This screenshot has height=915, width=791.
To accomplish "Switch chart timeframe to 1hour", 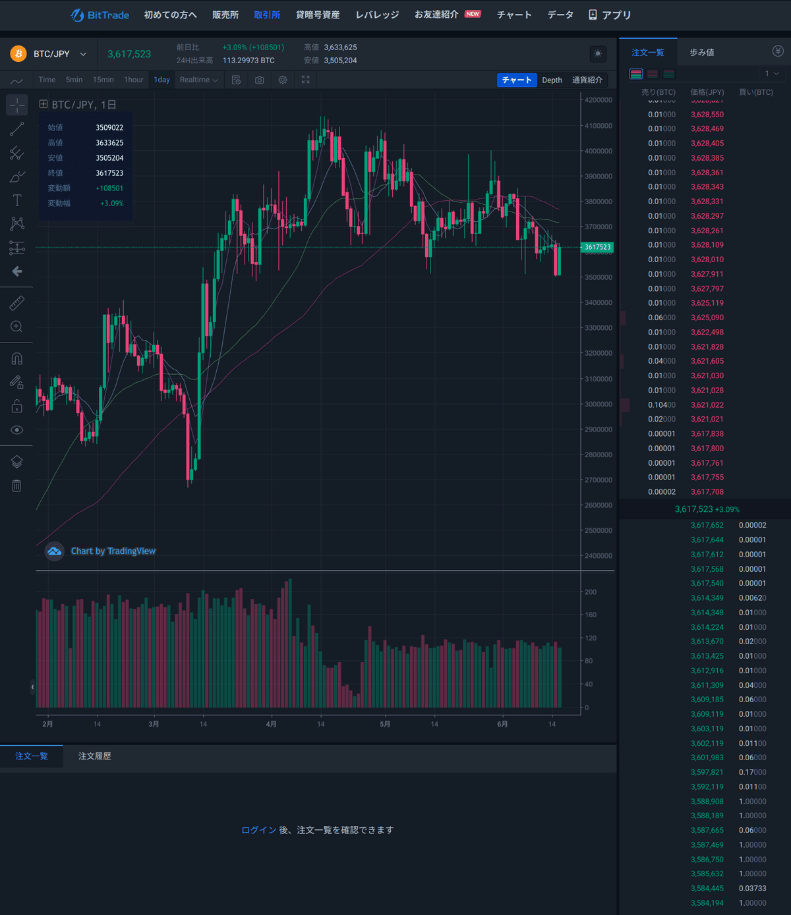I will click(x=133, y=80).
